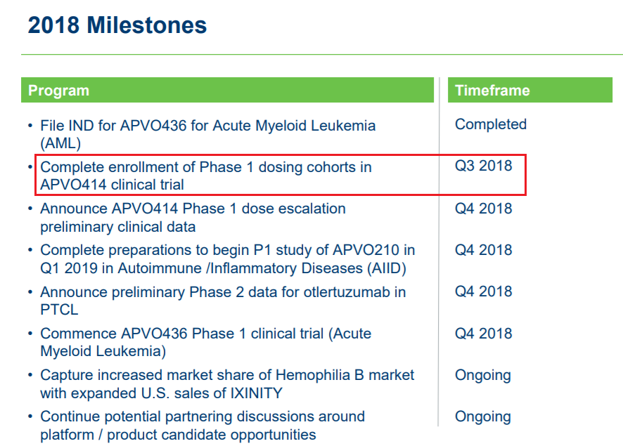Select the 'Program' column header

(x=227, y=90)
